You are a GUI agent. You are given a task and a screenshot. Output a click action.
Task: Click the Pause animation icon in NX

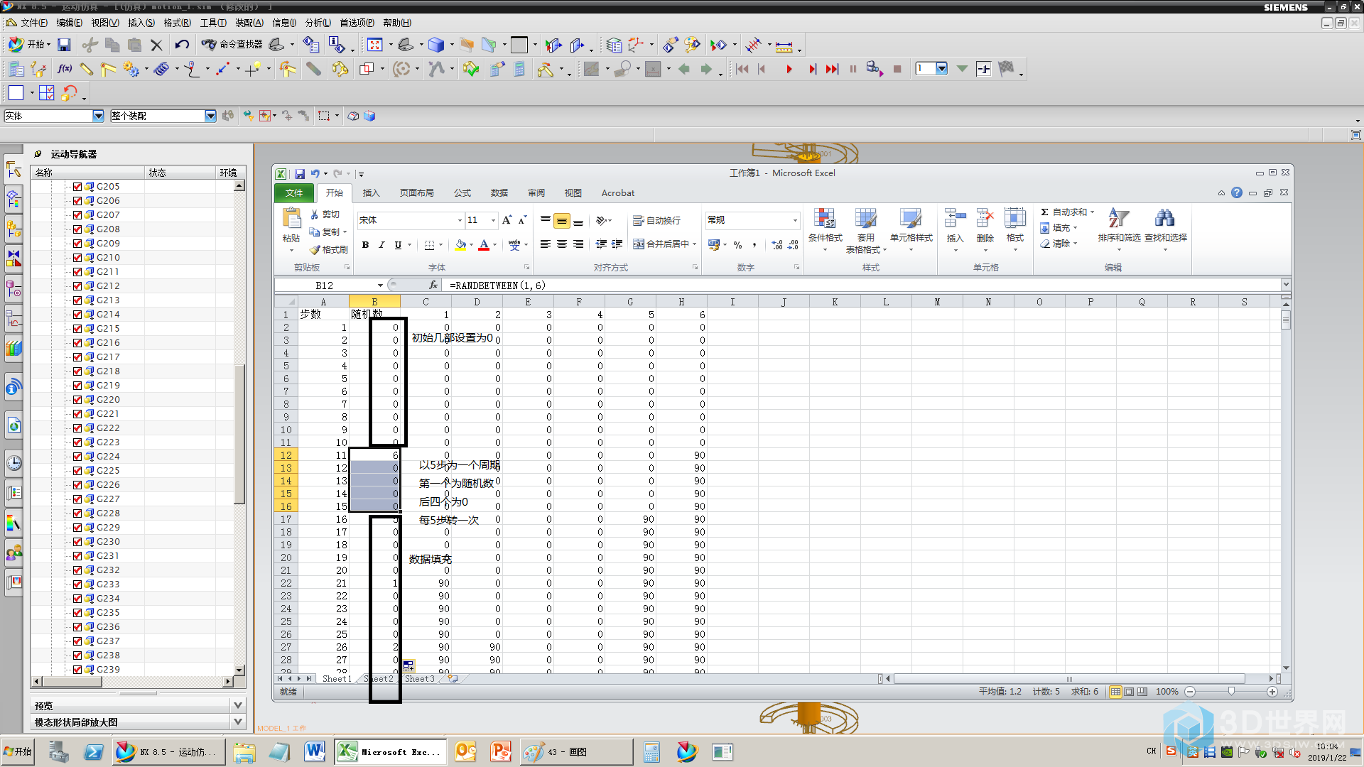tap(852, 69)
